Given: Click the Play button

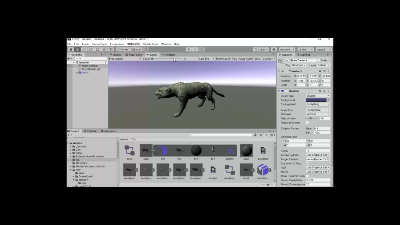Looking at the screenshot, I should [188, 49].
